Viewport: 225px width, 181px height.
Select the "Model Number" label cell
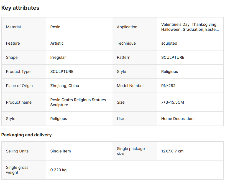[130, 86]
